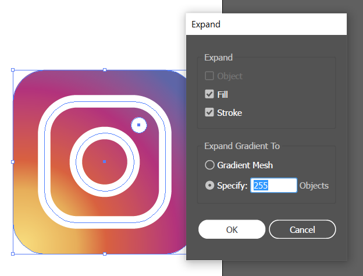Click the left-middle selection handle of the artwork
The image size is (363, 276).
coord(13,162)
